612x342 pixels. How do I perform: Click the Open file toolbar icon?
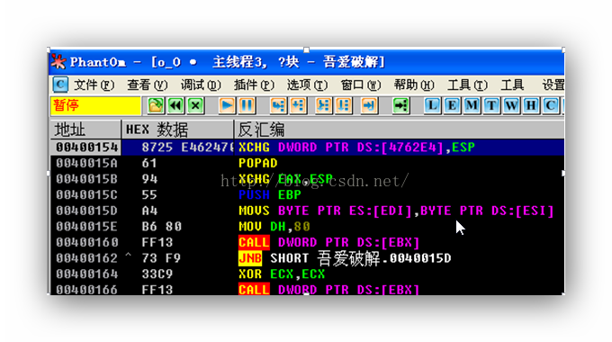point(156,105)
